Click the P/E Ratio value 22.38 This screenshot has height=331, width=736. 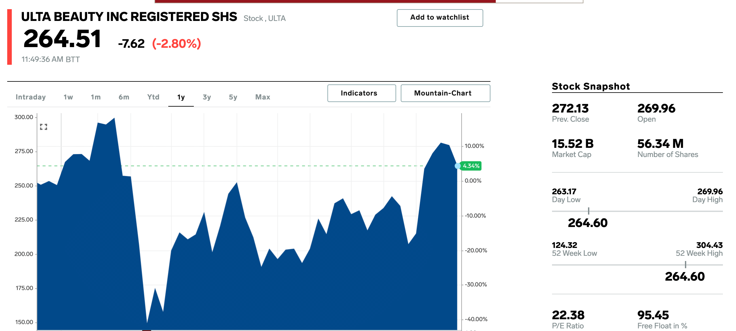pyautogui.click(x=568, y=315)
